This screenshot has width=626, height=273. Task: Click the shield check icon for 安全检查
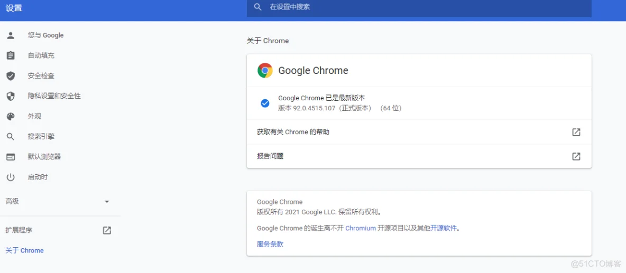11,76
